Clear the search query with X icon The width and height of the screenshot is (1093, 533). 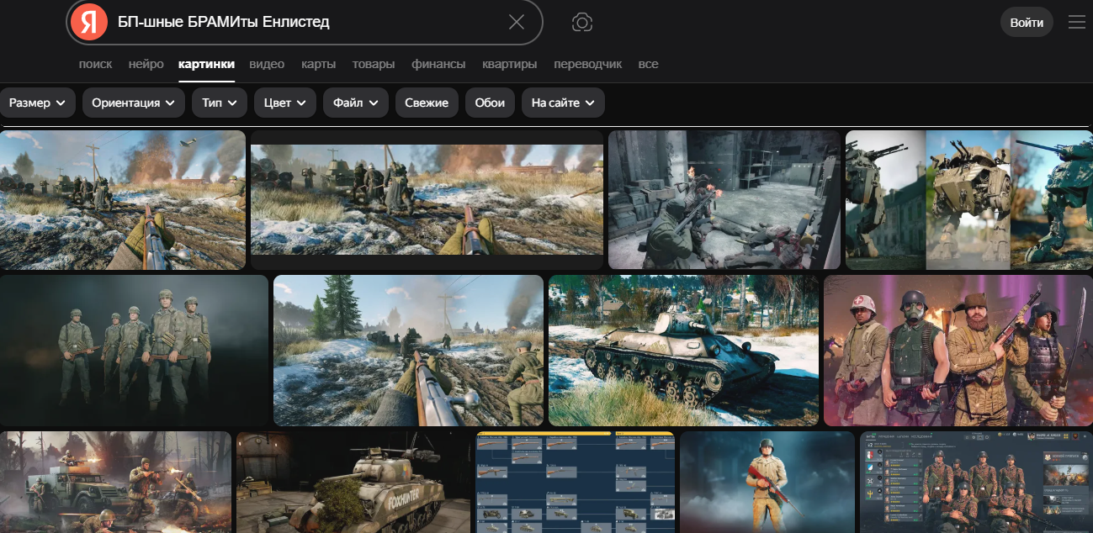click(x=517, y=22)
